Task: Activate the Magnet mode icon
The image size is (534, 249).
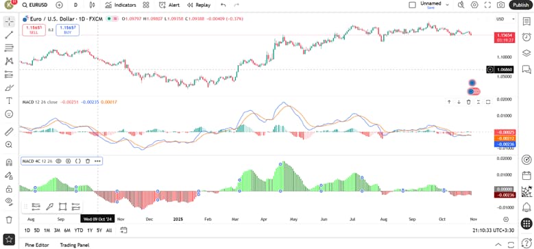Action: (9, 162)
